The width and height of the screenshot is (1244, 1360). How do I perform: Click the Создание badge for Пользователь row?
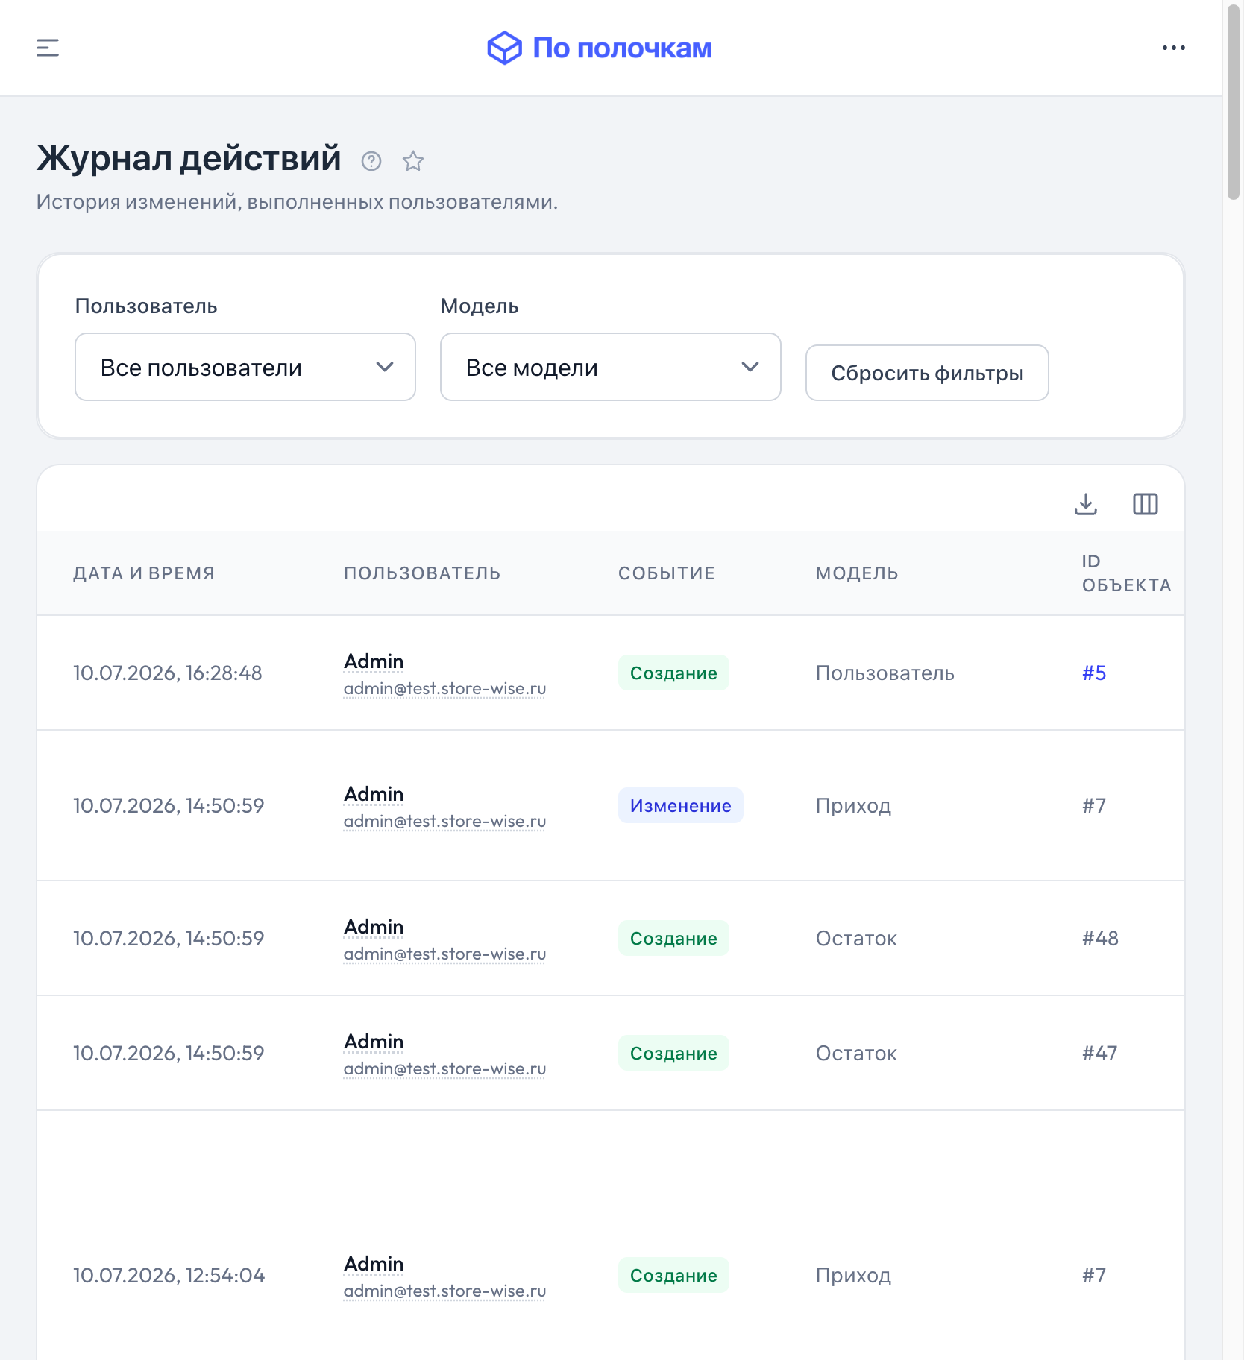[673, 673]
